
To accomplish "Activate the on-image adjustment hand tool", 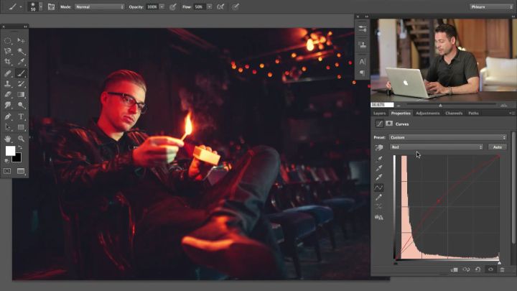I will 379,147.
